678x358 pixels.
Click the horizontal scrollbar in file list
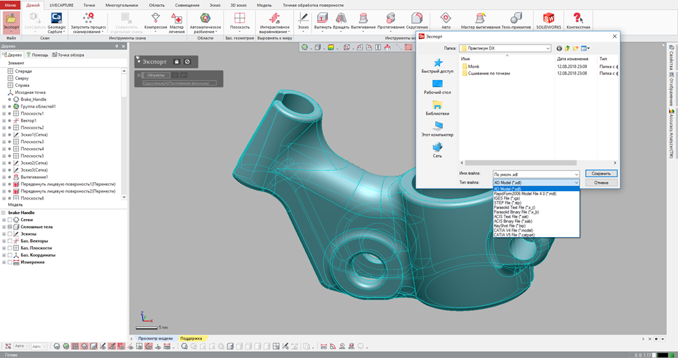521,163
